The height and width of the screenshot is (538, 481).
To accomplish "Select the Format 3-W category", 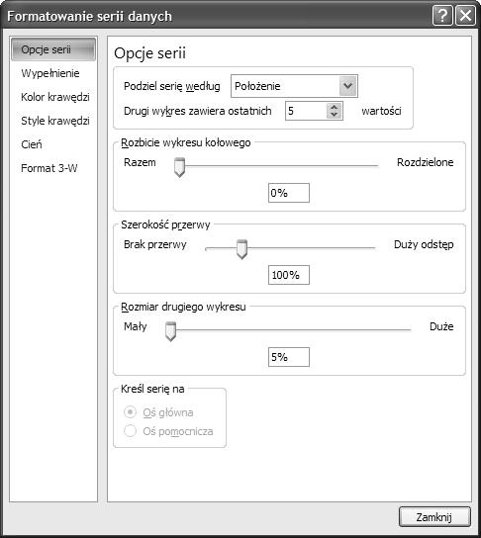I will pyautogui.click(x=49, y=168).
